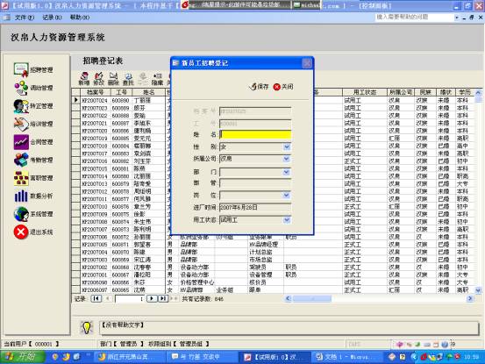The image size is (485, 364).
Task: Click the grid's scroll up arrow
Action: (478, 92)
